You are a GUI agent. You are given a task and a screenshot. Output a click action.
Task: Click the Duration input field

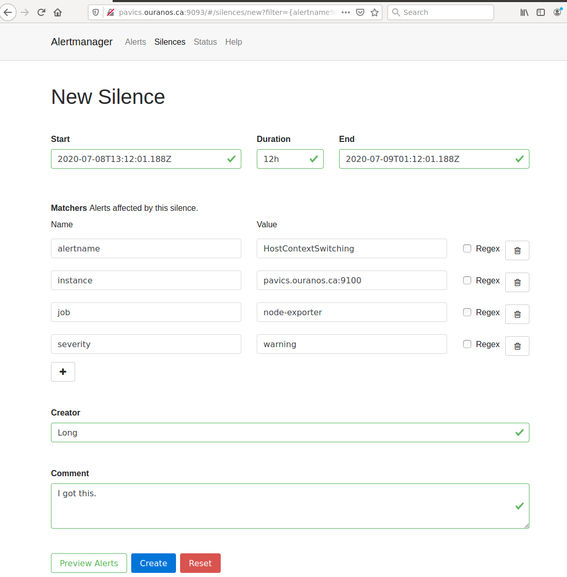tap(290, 159)
